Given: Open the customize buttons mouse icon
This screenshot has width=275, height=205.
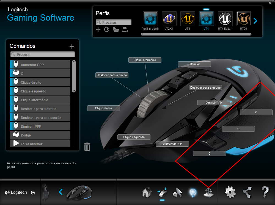Looking at the screenshot, I should (x=162, y=193).
